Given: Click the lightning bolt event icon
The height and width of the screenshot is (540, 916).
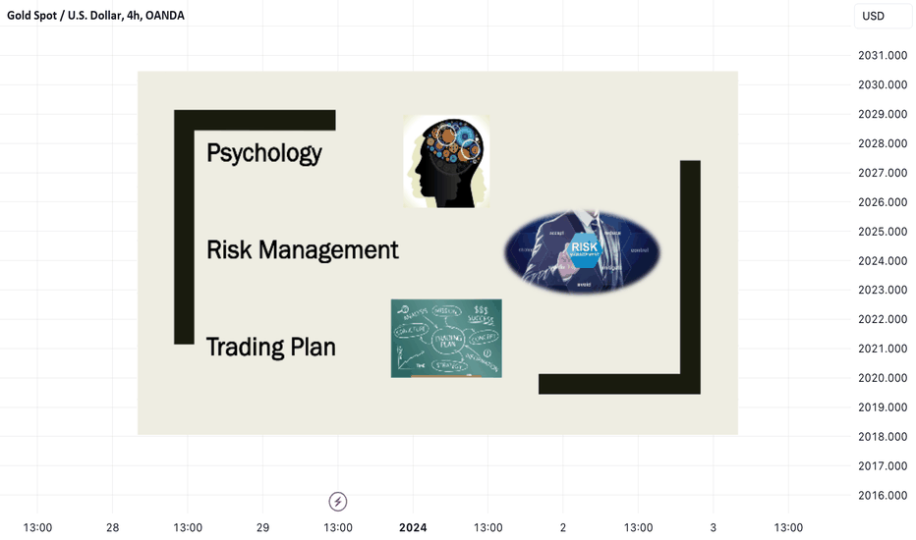Looking at the screenshot, I should [338, 502].
